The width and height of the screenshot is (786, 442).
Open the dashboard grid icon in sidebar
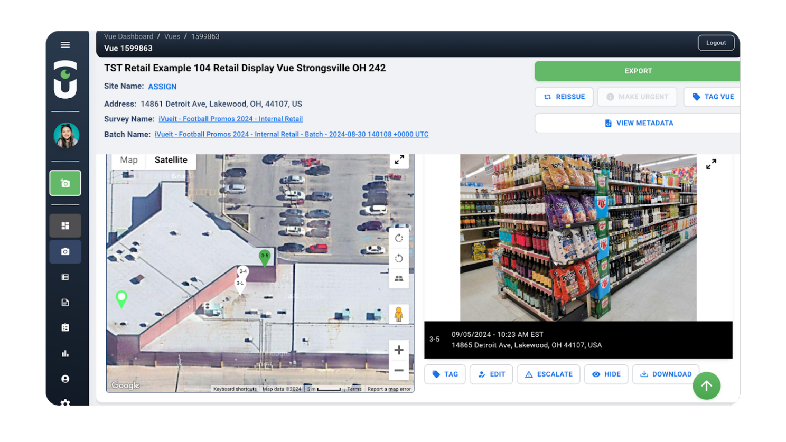(65, 226)
